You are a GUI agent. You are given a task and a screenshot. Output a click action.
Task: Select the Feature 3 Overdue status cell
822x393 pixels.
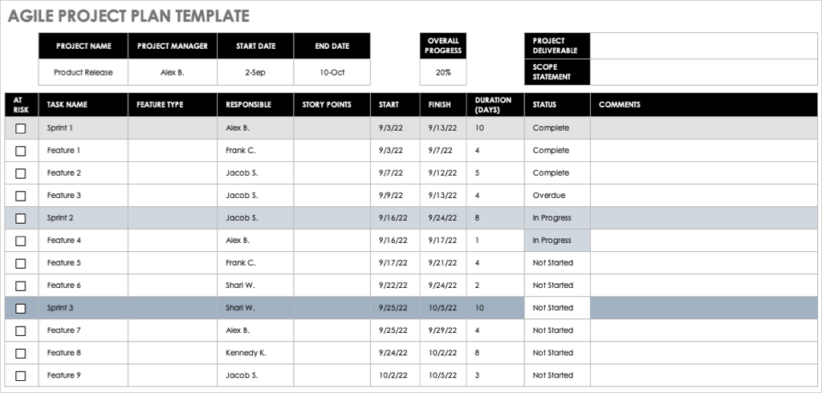(556, 196)
